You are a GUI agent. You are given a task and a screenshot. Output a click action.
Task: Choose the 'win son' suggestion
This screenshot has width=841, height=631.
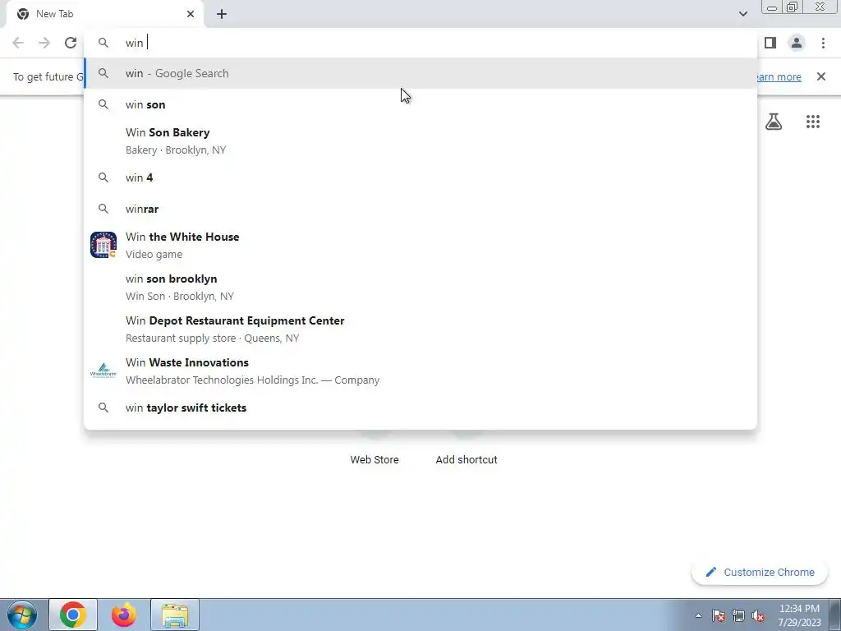click(x=420, y=104)
